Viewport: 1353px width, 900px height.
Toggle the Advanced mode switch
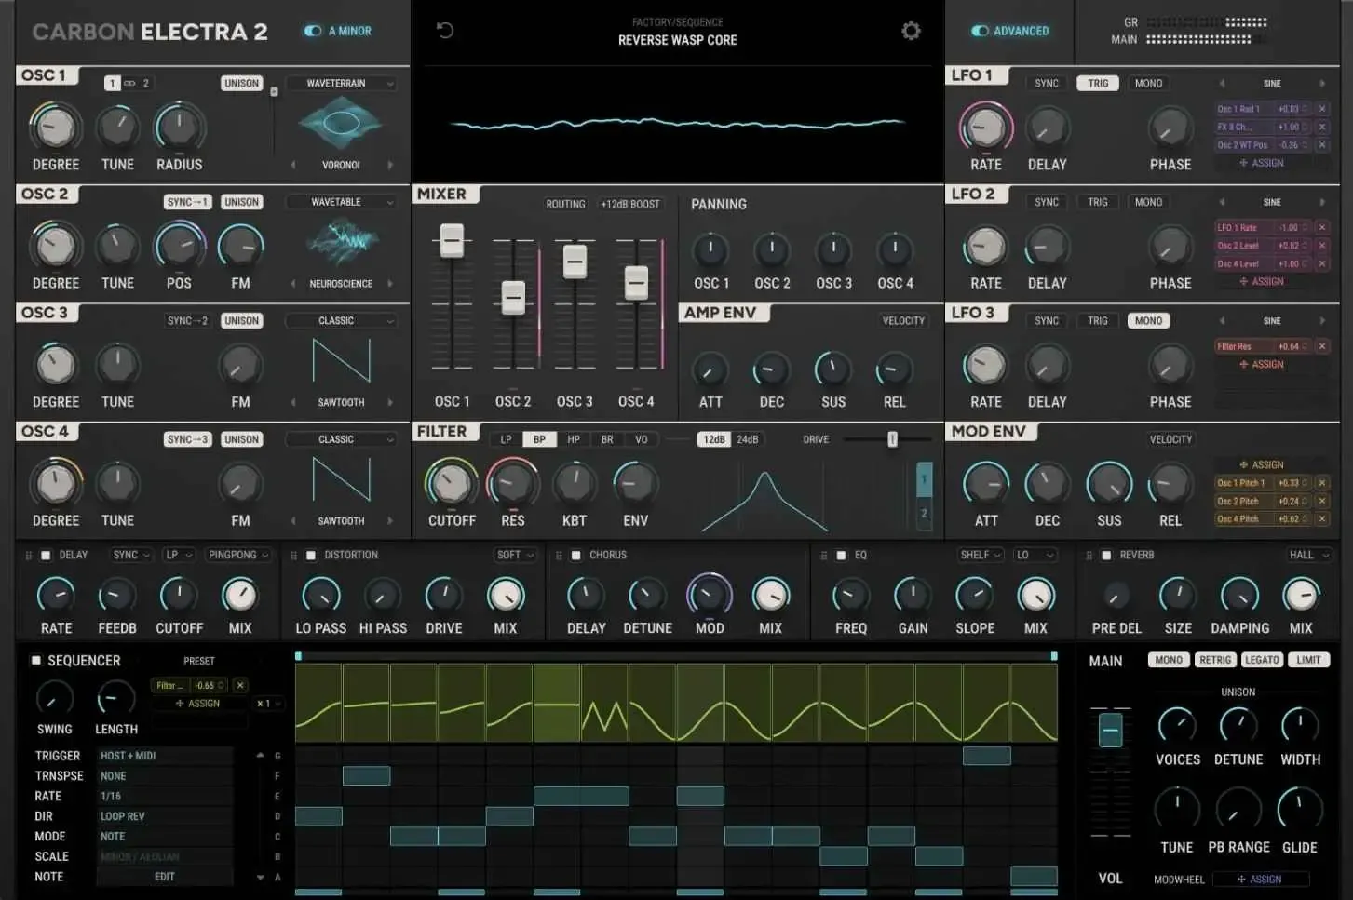tap(980, 31)
